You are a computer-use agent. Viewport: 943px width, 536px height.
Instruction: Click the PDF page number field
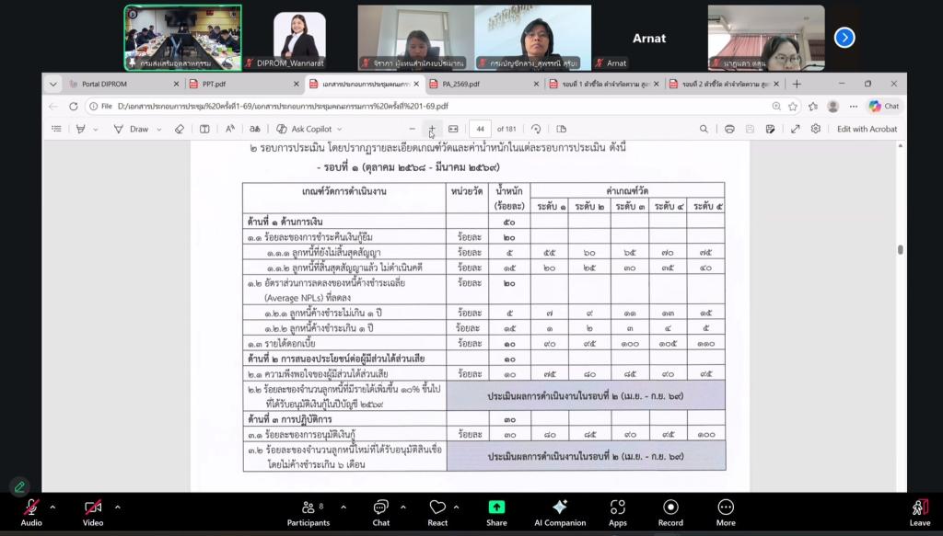pyautogui.click(x=479, y=129)
